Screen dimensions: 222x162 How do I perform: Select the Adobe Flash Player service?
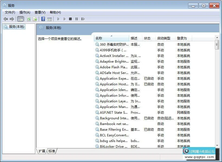coord(114,67)
